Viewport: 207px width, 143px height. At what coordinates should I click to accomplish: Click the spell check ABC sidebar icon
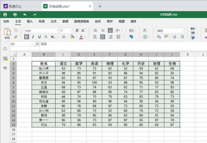tap(5, 68)
